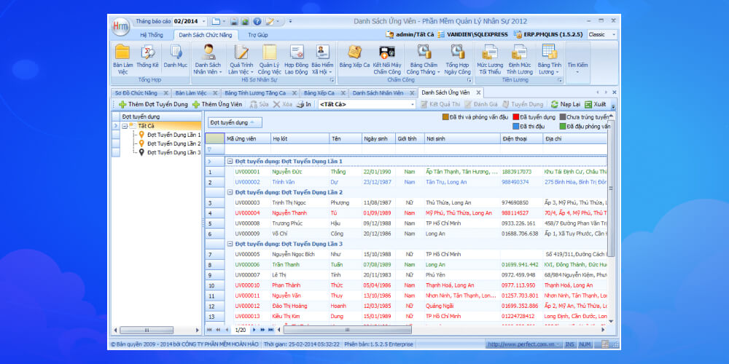Click Thêm Ứng Viên toolbar button
Image resolution: width=729 pixels, height=364 pixels.
(x=217, y=104)
